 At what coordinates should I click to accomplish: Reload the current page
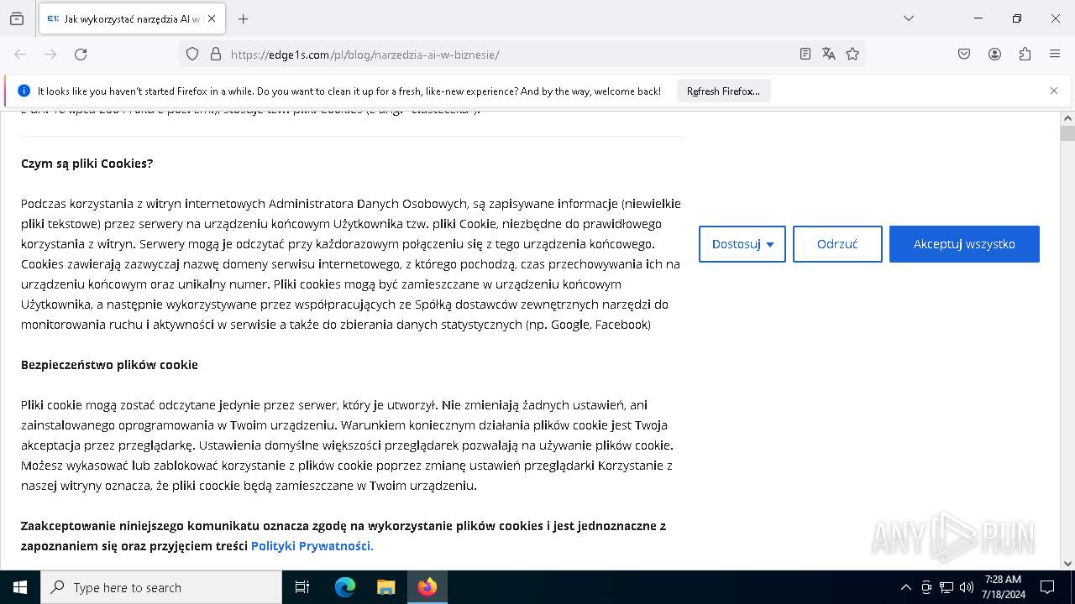(x=81, y=54)
